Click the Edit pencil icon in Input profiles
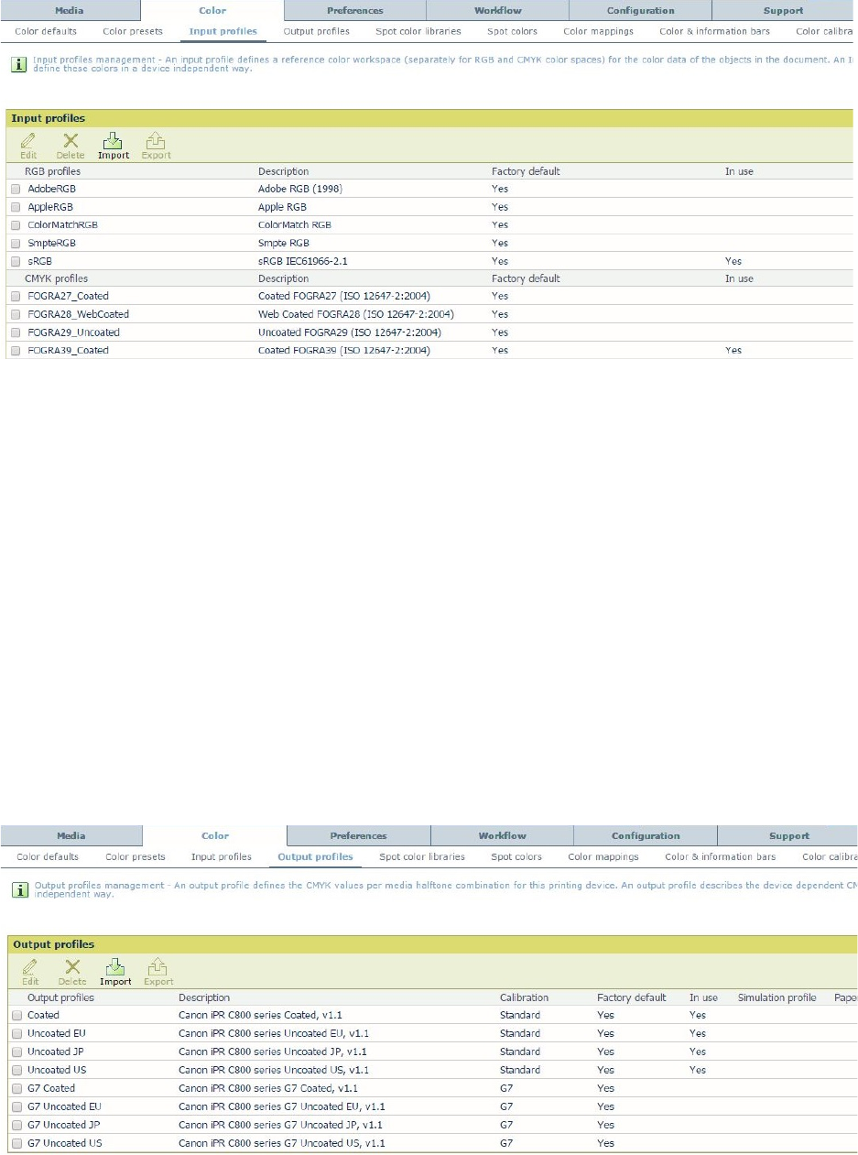 click(x=28, y=140)
